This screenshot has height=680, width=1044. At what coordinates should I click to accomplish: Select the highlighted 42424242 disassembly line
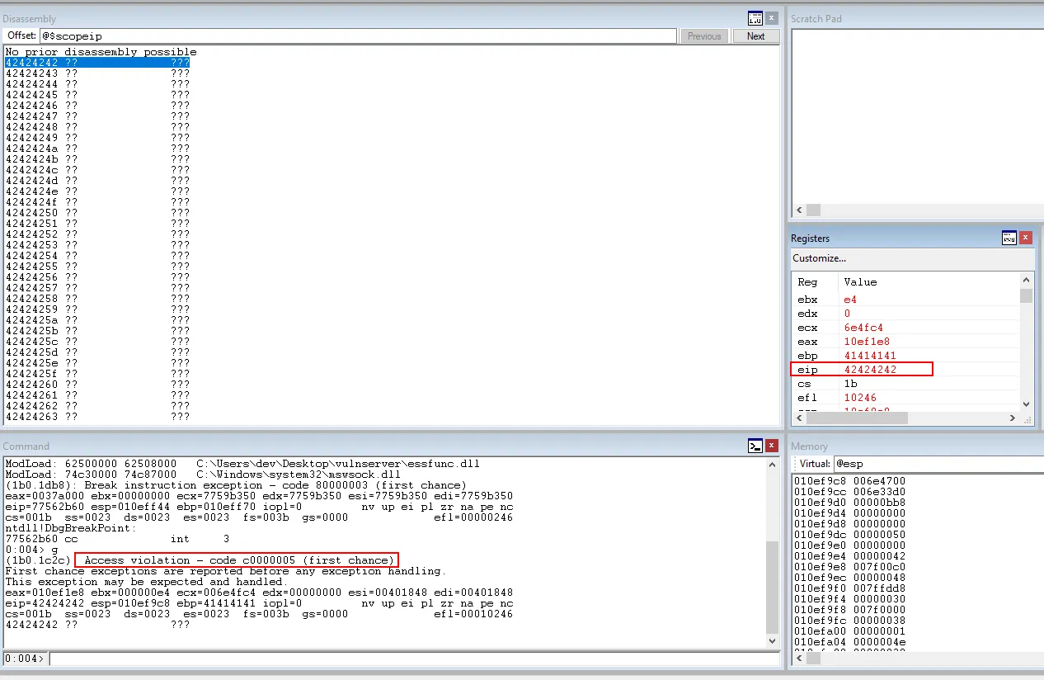99,62
